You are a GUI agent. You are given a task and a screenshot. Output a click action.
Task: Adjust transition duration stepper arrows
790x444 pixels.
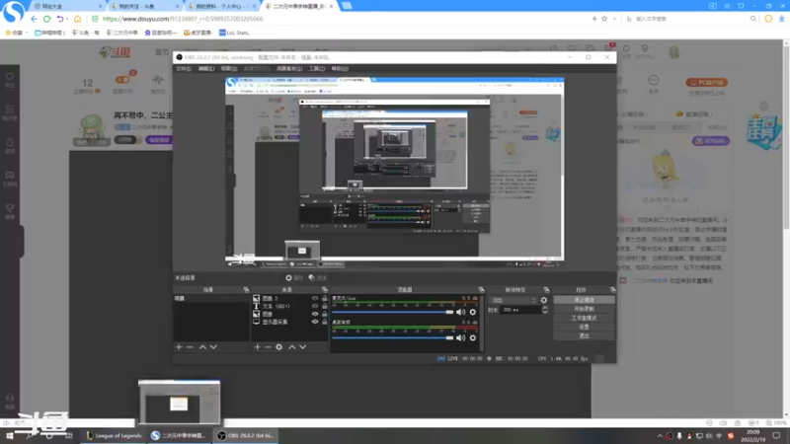[545, 310]
